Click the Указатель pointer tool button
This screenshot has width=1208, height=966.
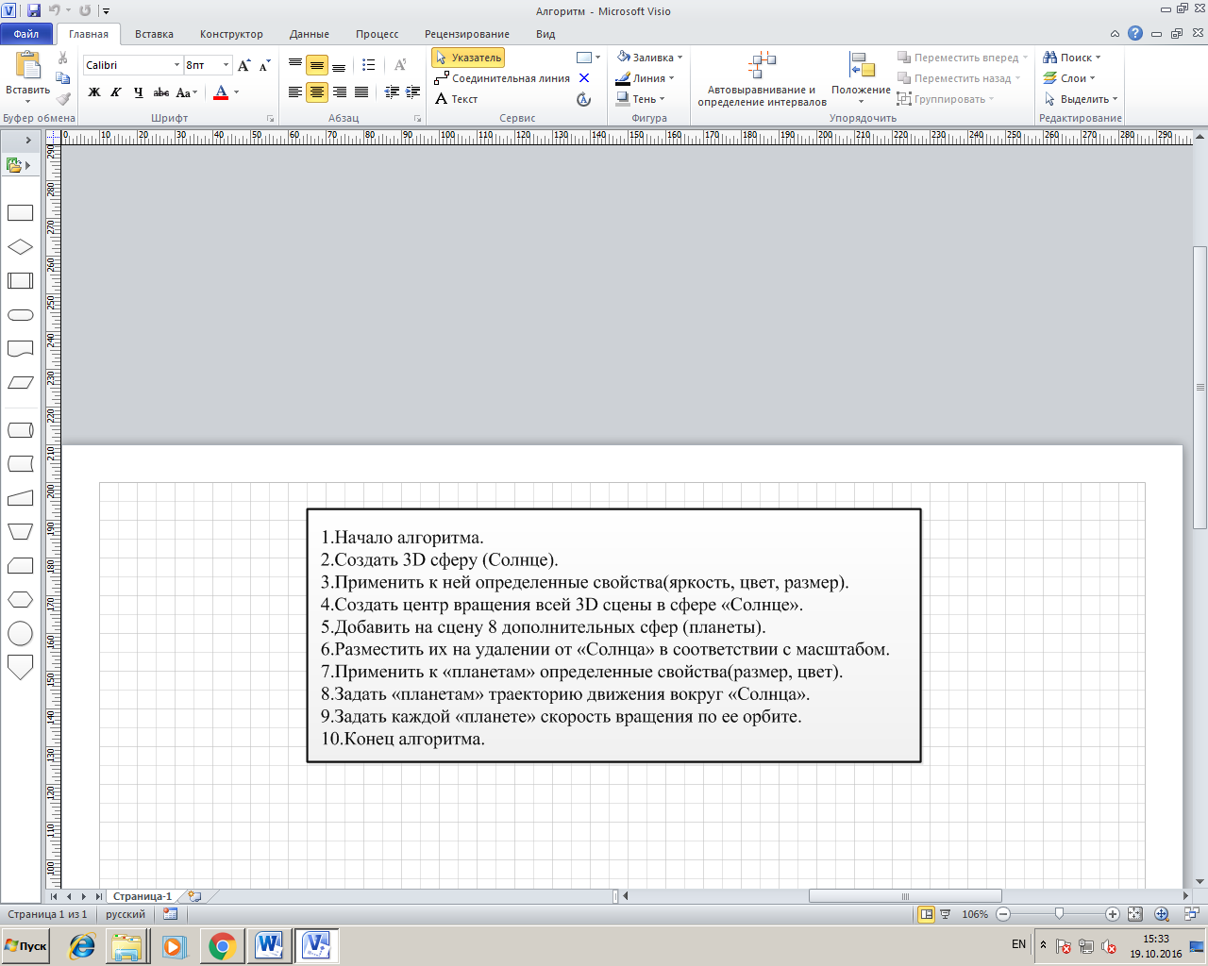pyautogui.click(x=468, y=58)
